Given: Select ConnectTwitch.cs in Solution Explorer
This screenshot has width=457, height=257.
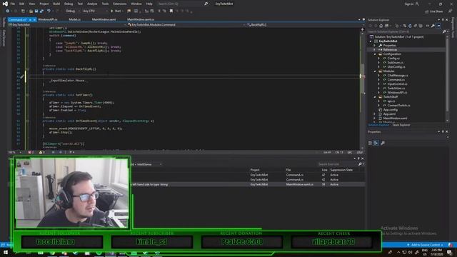Looking at the screenshot, I should click(x=398, y=105).
